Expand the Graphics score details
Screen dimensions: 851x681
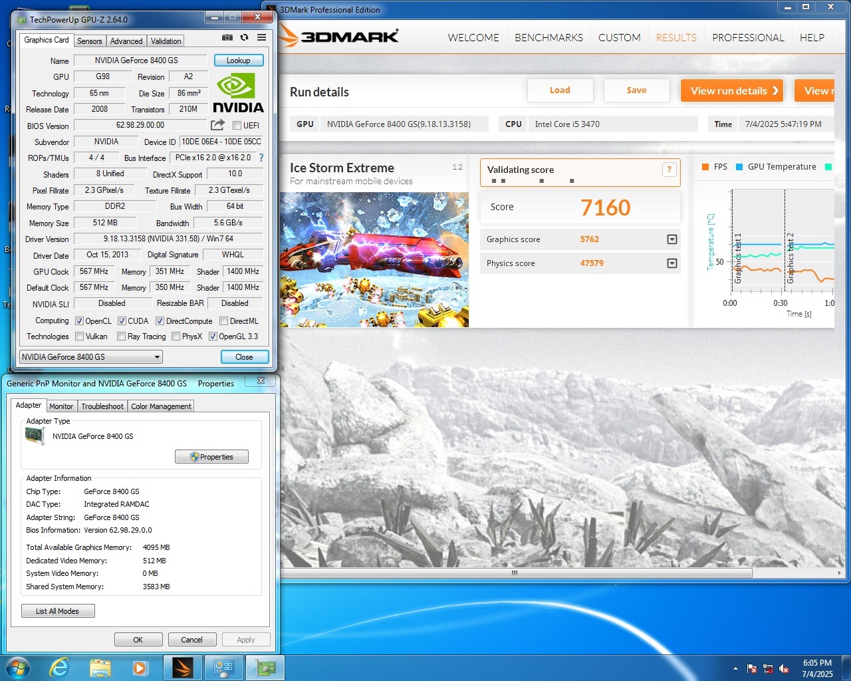point(672,239)
